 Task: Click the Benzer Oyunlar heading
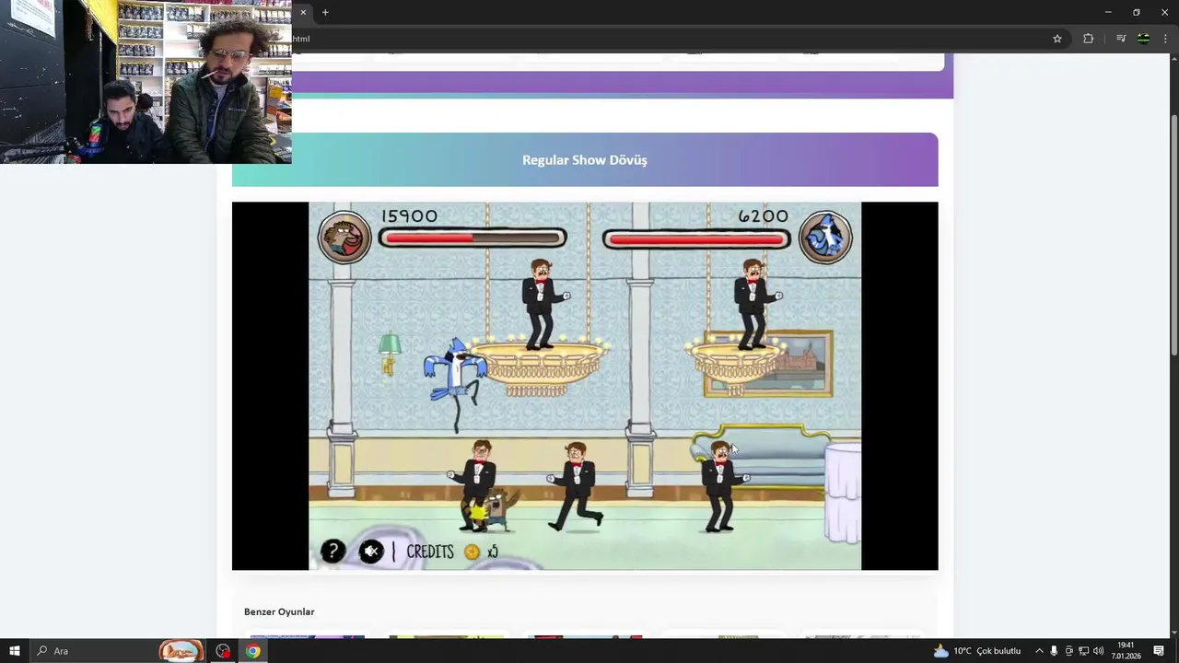click(279, 611)
